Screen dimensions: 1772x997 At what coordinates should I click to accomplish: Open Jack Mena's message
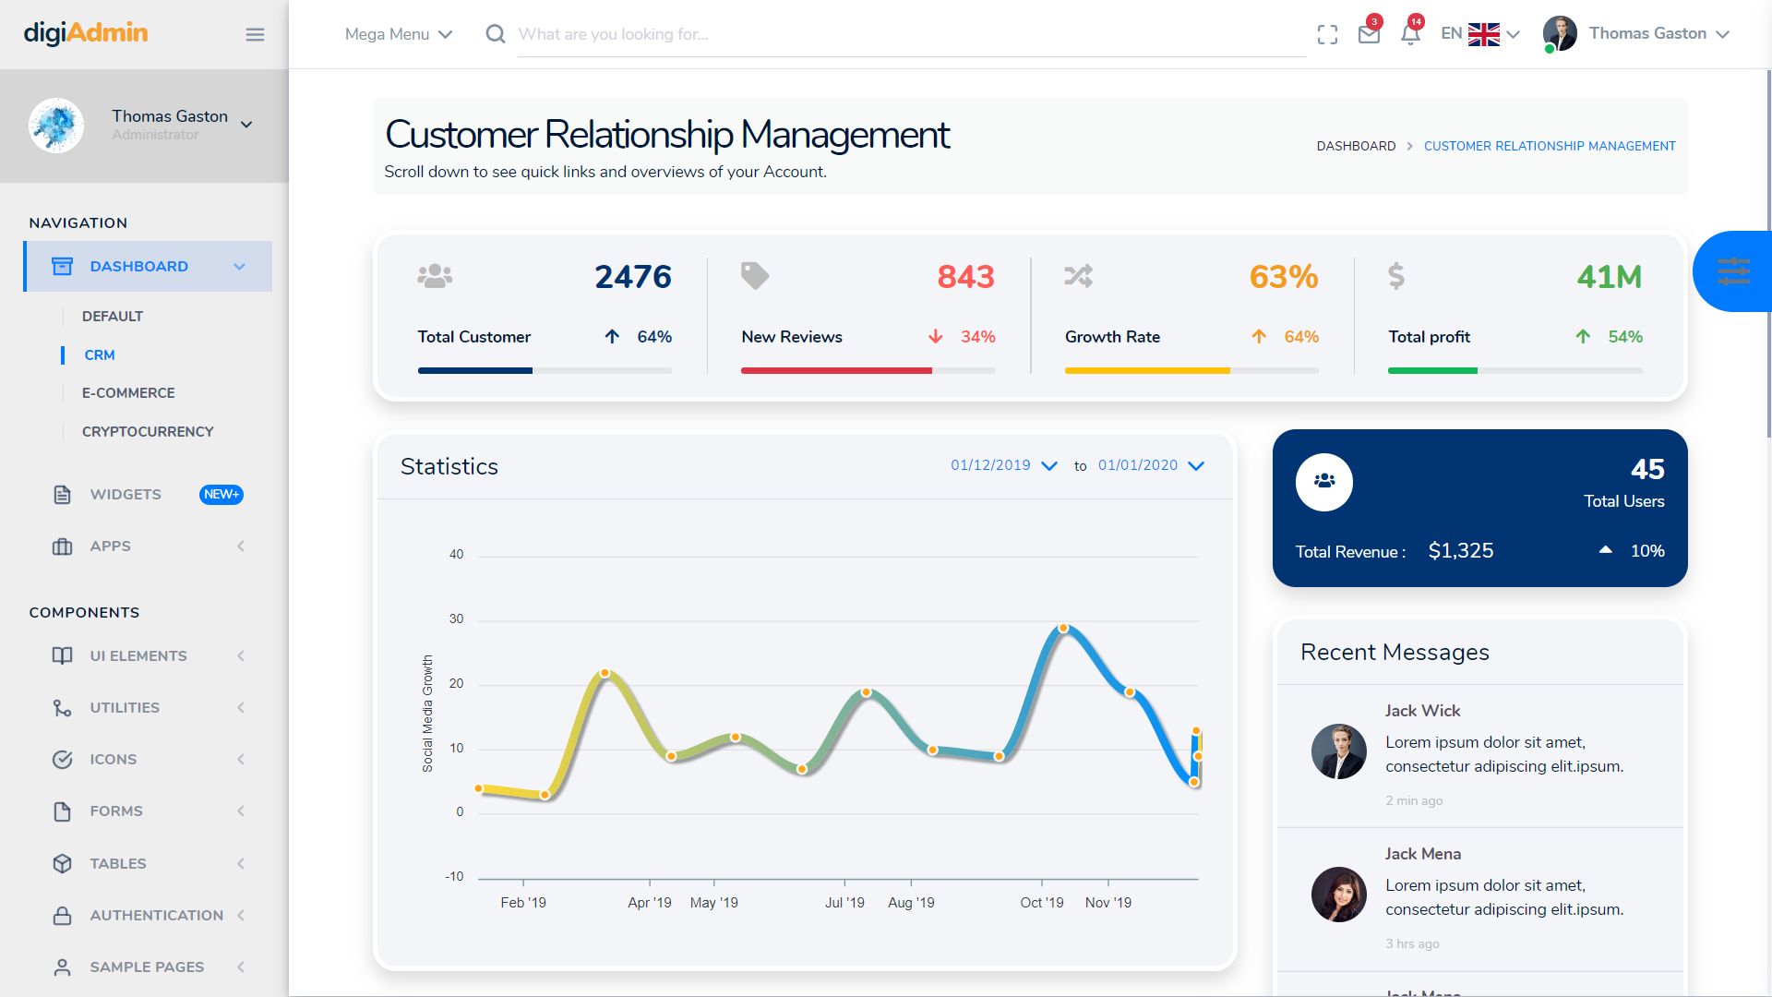[x=1480, y=899]
